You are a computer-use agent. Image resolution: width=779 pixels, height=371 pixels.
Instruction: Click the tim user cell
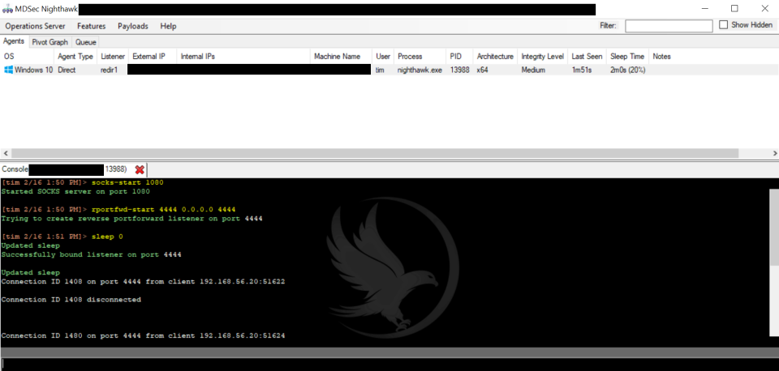(380, 70)
